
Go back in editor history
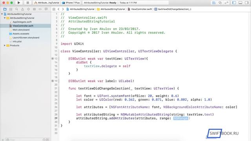tap(58, 9)
